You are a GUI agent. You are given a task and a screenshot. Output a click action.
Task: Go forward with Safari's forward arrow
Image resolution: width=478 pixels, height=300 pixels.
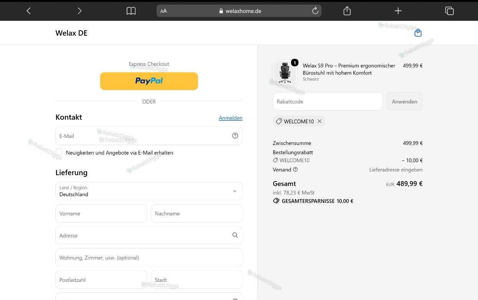(79, 11)
